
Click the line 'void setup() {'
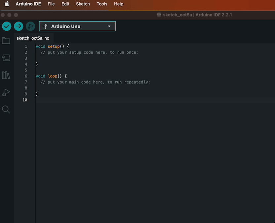(53, 46)
